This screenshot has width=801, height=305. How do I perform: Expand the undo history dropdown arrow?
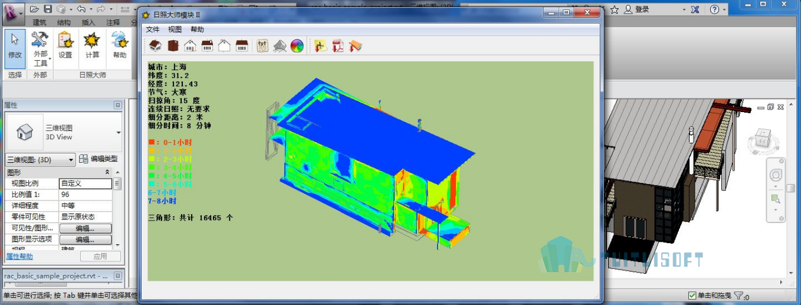pyautogui.click(x=90, y=9)
